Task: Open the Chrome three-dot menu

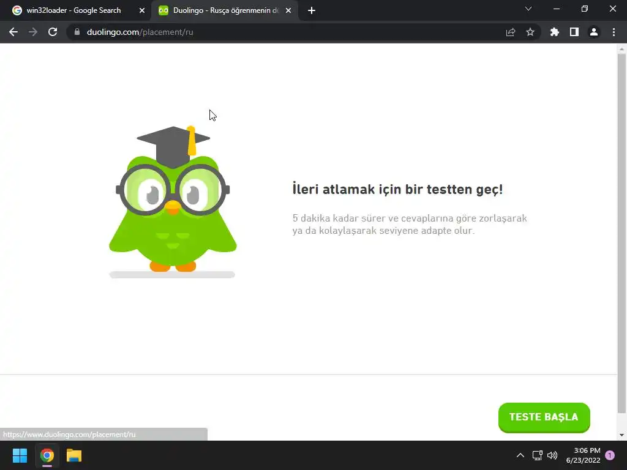Action: coord(614,32)
